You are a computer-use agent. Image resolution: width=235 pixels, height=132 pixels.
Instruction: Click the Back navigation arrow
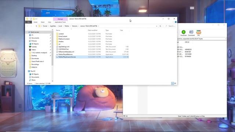click(28, 26)
